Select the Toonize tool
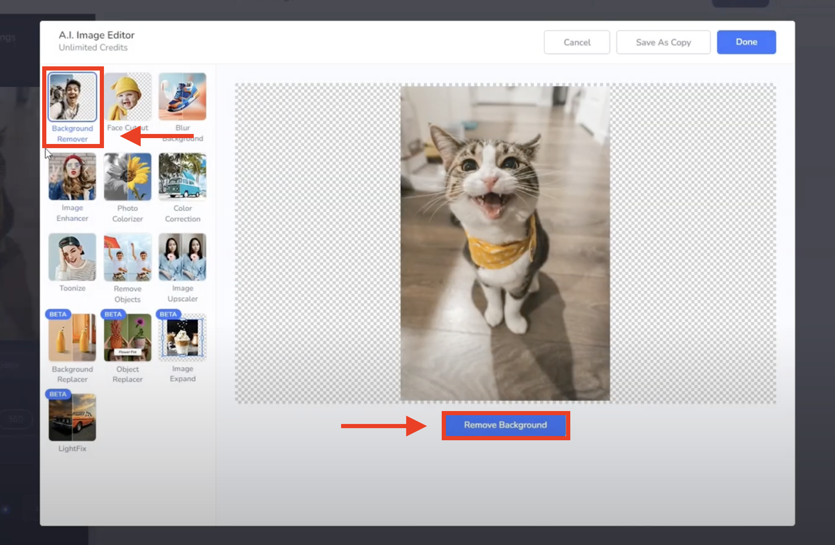Screen dimensions: 835x545 pyautogui.click(x=72, y=257)
